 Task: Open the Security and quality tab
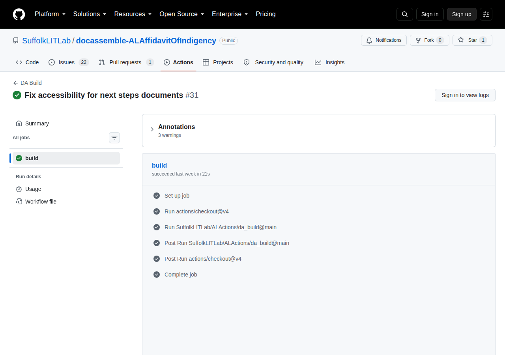point(273,62)
